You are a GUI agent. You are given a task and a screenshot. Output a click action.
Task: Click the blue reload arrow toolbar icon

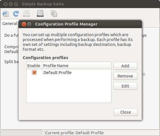(16, 13)
